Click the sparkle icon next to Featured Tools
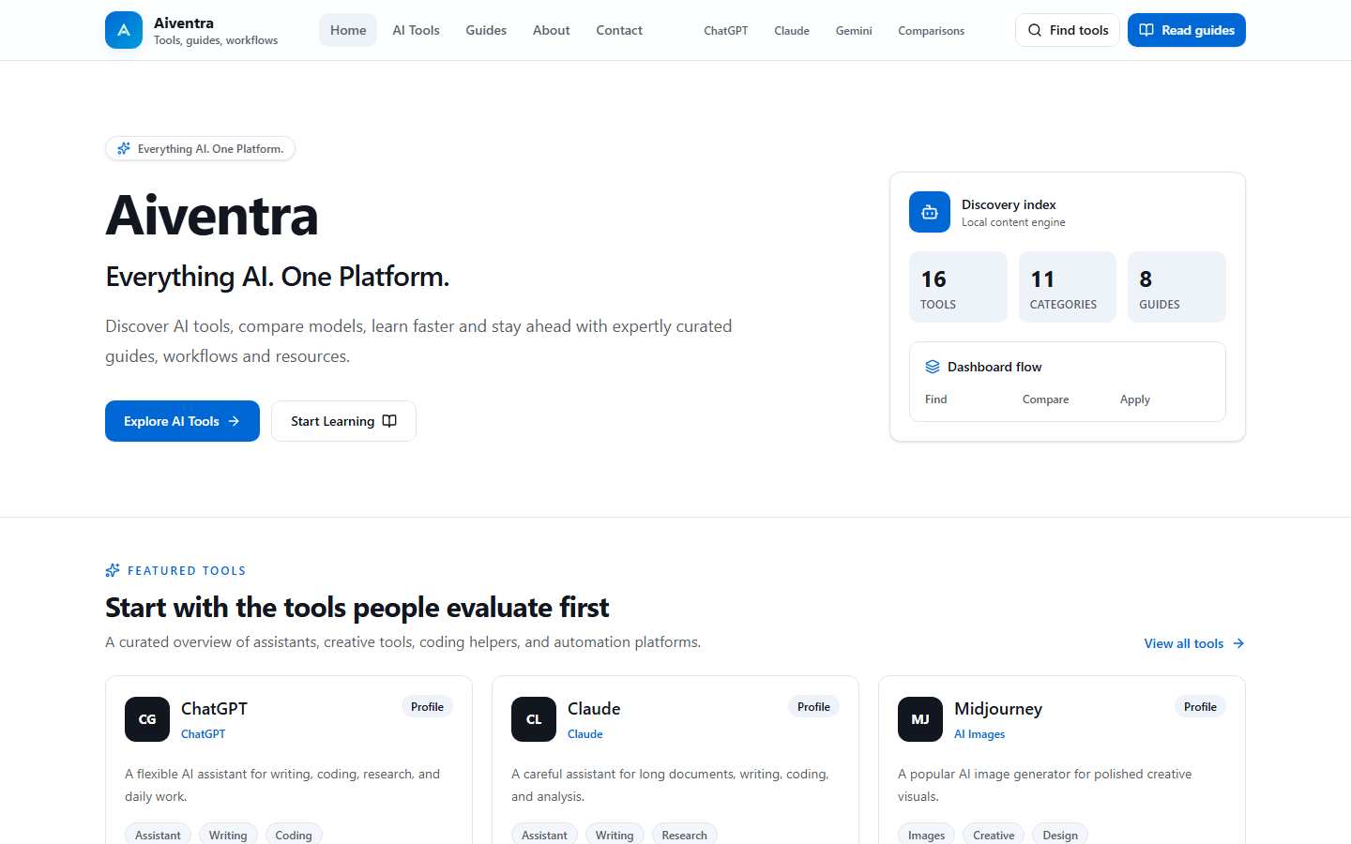Image resolution: width=1351 pixels, height=844 pixels. point(113,570)
